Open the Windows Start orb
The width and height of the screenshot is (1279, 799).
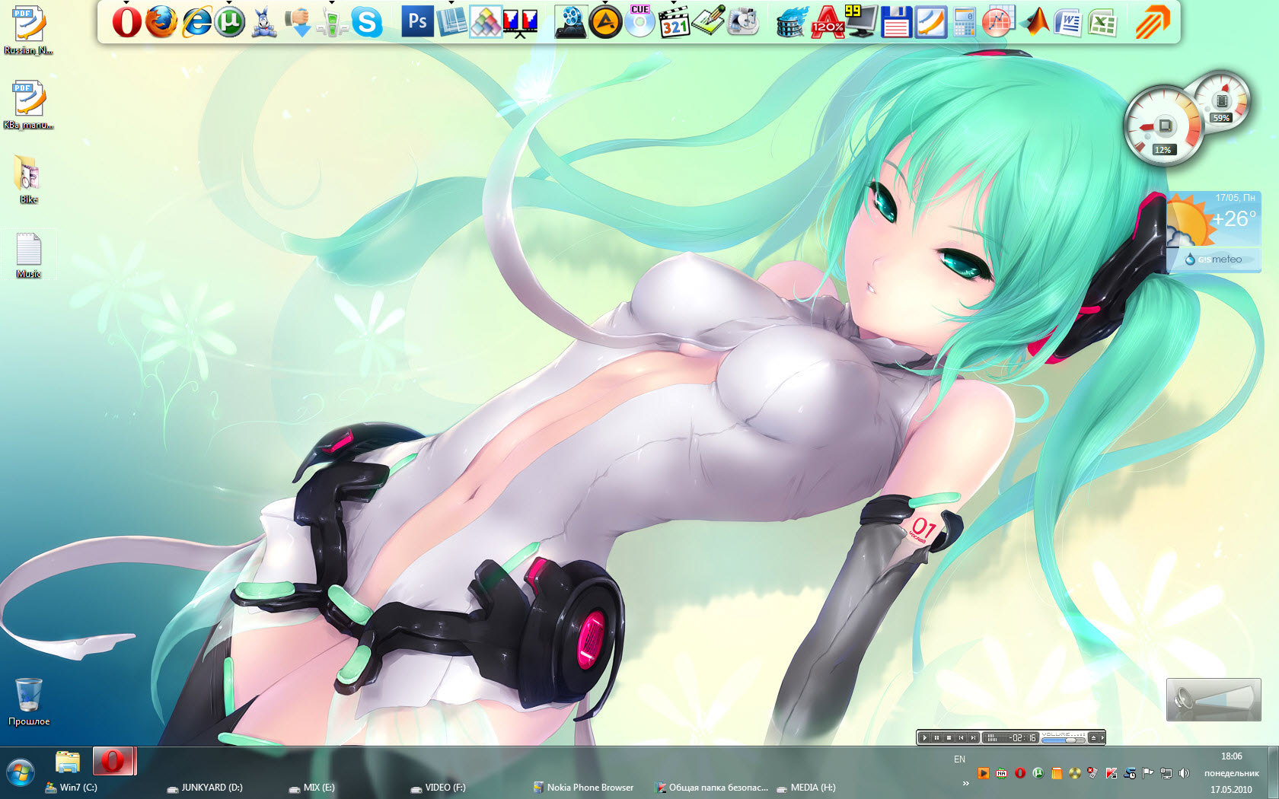click(x=21, y=772)
